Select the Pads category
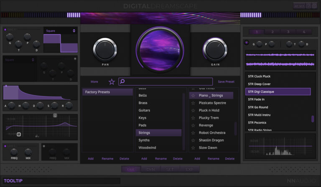 point(159,125)
